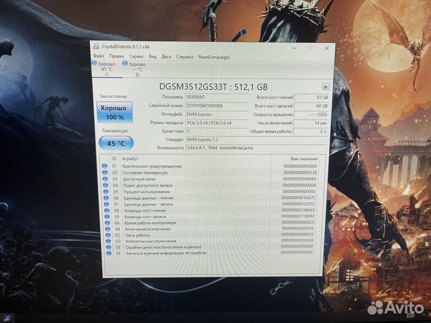
Task: Click status icon of Процент использования row
Action: (x=106, y=192)
